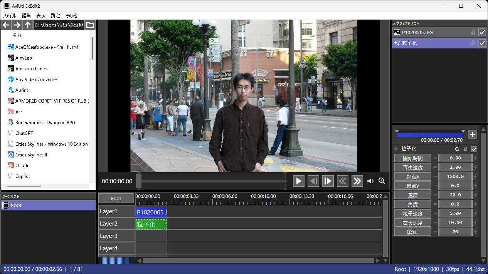The height and width of the screenshot is (274, 488).
Task: Open the Root scene selector above the layers
Action: tap(116, 198)
